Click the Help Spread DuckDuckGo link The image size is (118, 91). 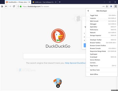point(75,63)
